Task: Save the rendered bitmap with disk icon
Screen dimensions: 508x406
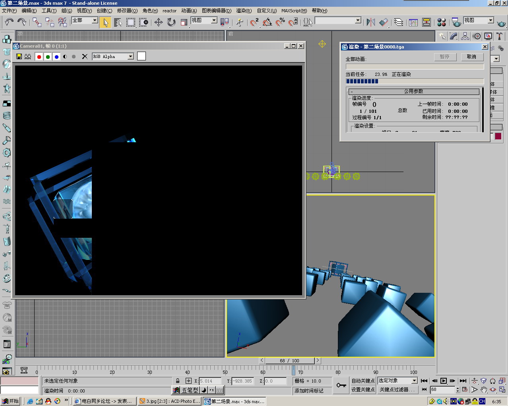Action: click(19, 56)
